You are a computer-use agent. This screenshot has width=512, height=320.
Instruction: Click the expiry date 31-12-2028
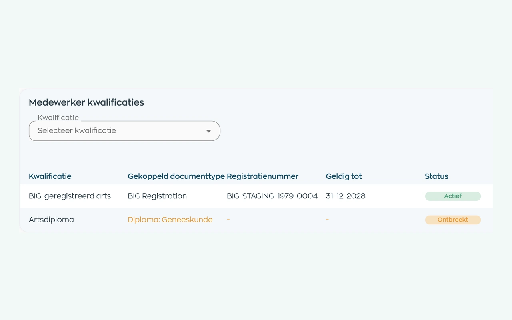346,196
